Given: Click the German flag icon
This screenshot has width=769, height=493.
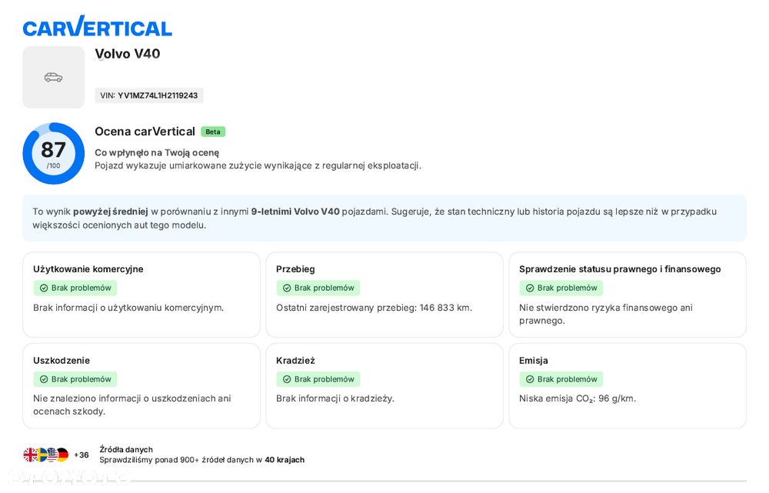Looking at the screenshot, I should pos(62,455).
